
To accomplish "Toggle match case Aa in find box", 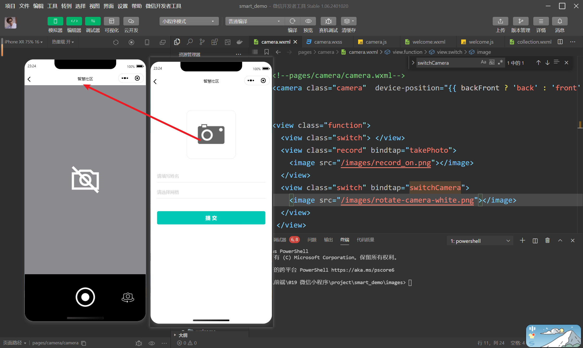I will [x=483, y=62].
